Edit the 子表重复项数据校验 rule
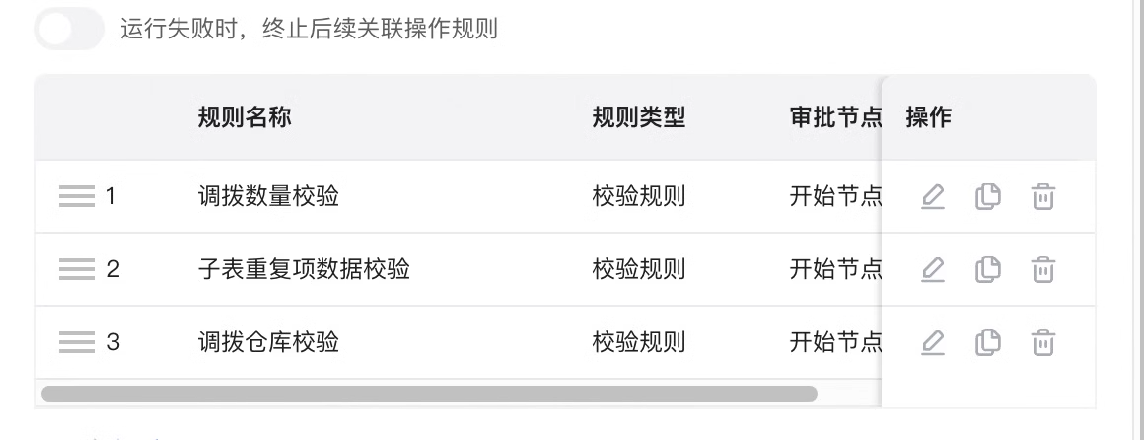 (x=932, y=269)
